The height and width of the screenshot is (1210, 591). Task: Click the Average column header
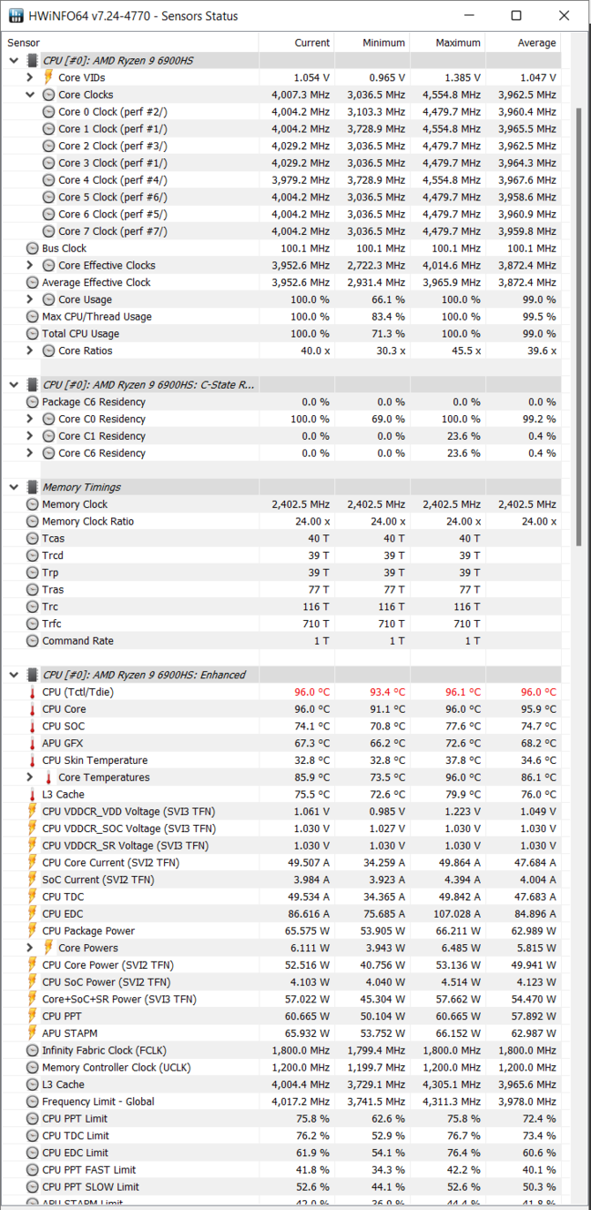point(523,42)
